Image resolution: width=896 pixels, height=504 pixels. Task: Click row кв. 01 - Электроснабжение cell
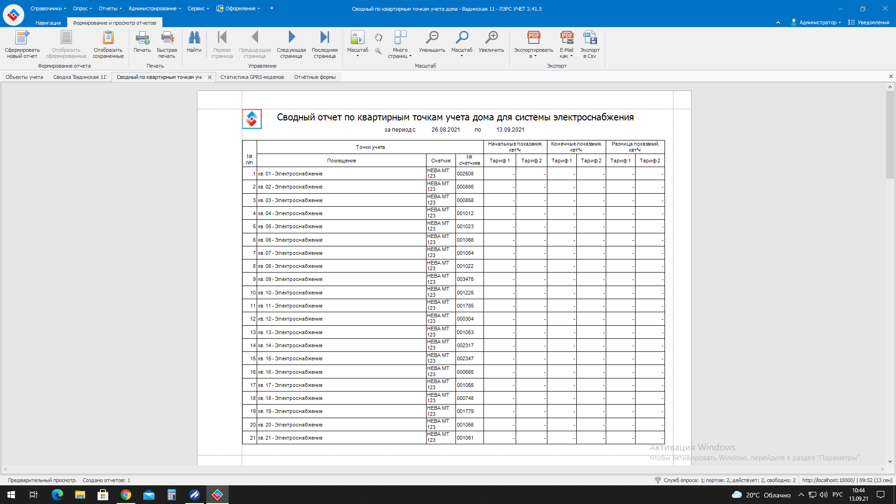[341, 174]
